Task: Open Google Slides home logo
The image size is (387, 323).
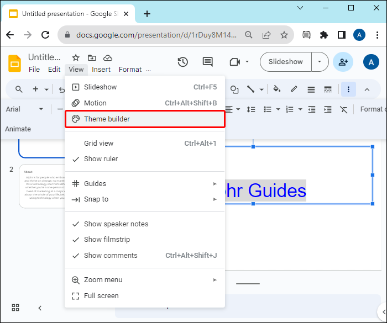Action: [14, 63]
